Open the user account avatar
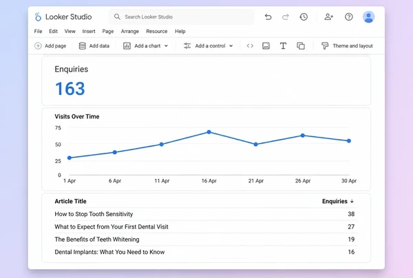This screenshot has height=278, width=413. click(x=368, y=17)
